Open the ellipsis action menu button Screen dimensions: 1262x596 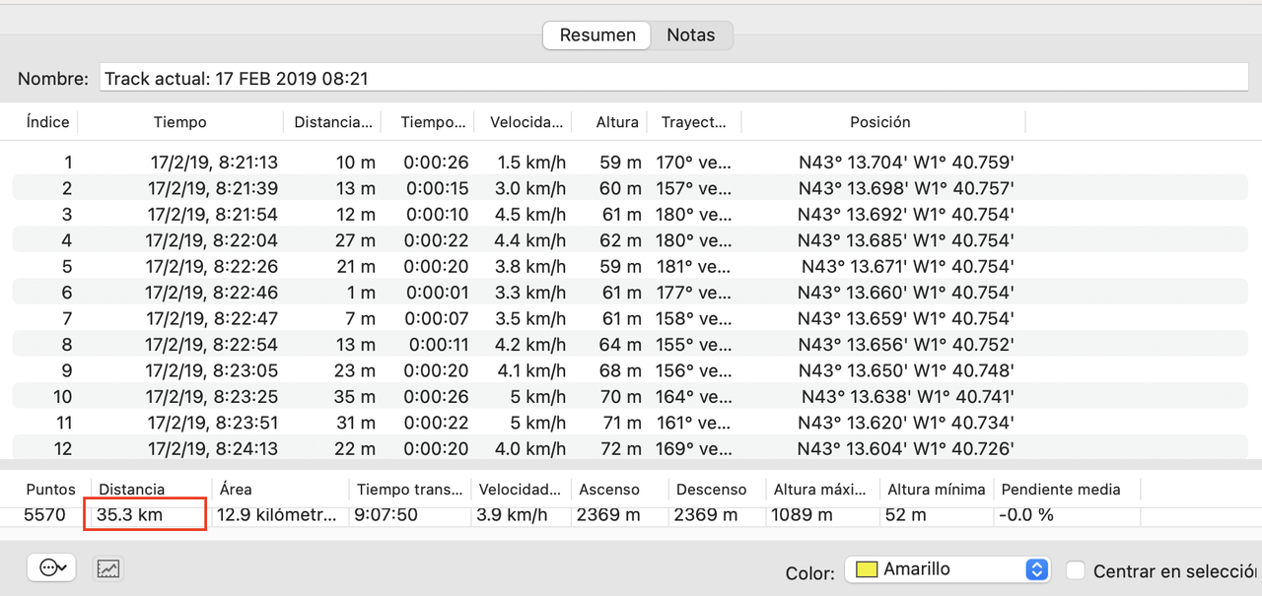[51, 567]
